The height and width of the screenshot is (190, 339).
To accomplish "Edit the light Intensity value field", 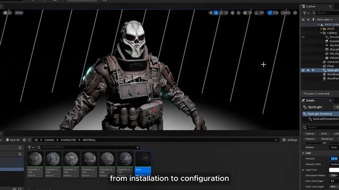I will pyautogui.click(x=334, y=159).
